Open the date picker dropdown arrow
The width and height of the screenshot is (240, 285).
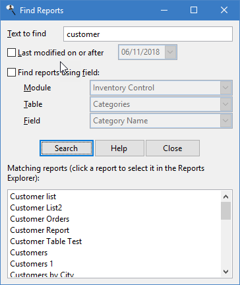(170, 52)
